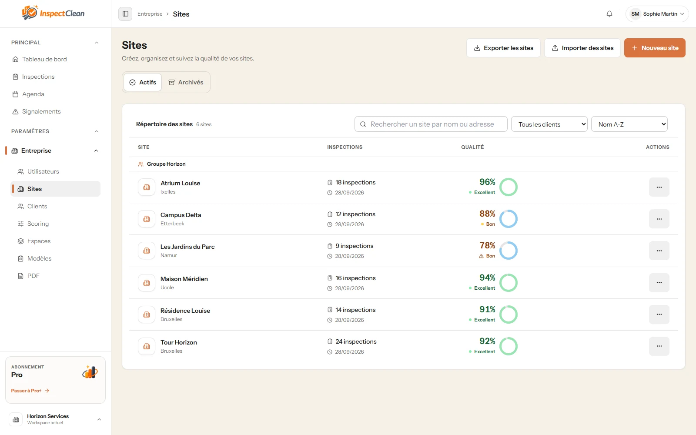Screen dimensions: 696x435
Task: Expand the Horizon Services workspace switcher
Action: coord(99,419)
